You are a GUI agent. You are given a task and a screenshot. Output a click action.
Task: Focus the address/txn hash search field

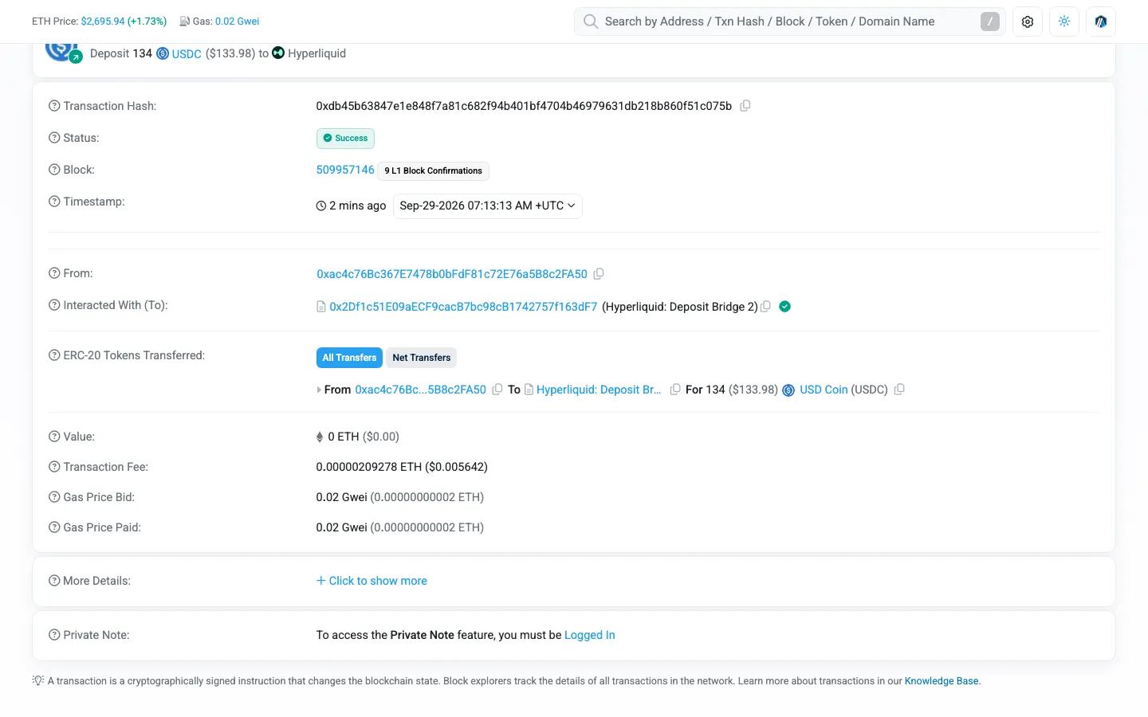pos(789,22)
